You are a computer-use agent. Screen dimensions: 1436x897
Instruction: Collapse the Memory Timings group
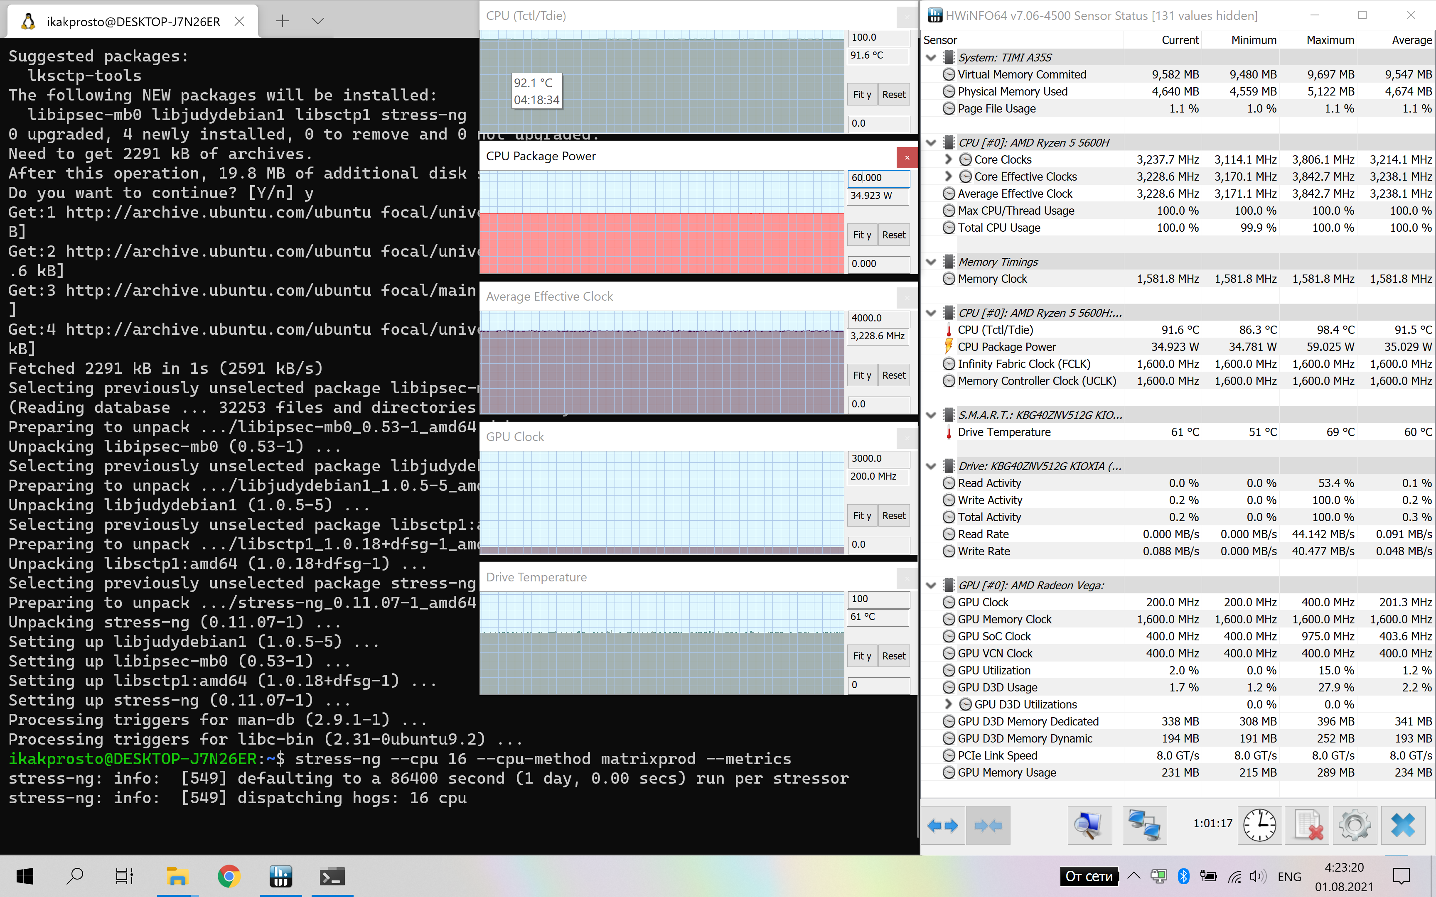(930, 262)
